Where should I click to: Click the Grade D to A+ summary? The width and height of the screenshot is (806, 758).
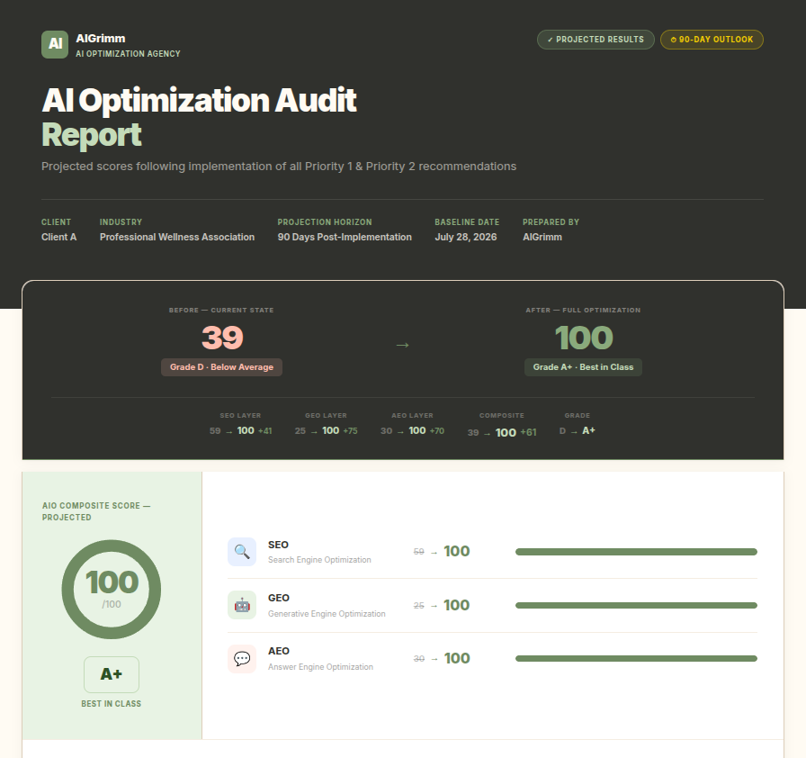click(x=578, y=431)
